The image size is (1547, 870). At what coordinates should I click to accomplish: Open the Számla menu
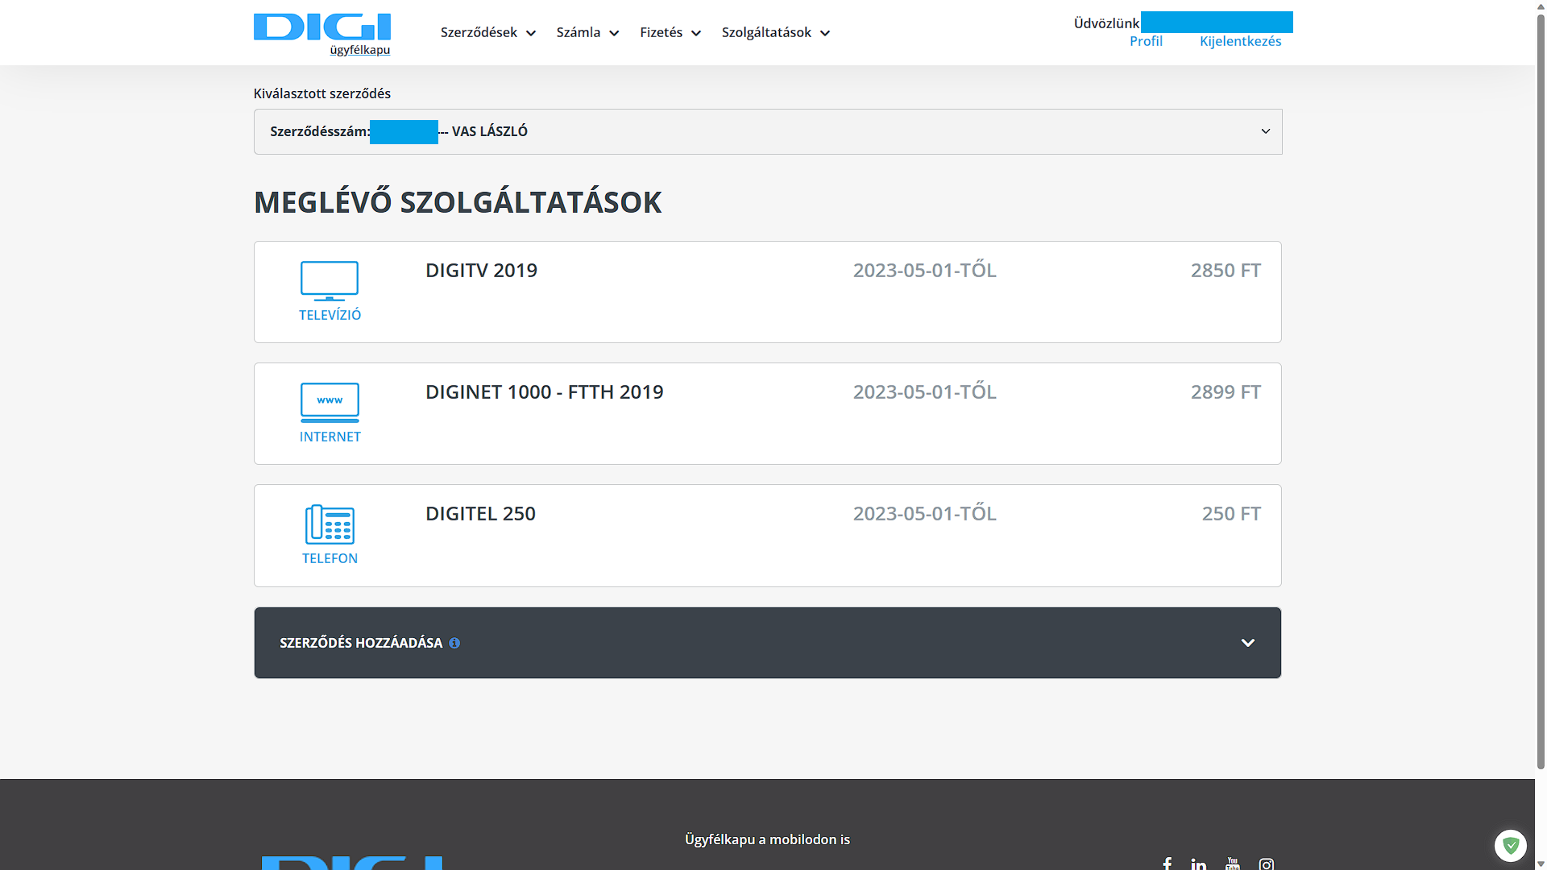click(x=587, y=32)
